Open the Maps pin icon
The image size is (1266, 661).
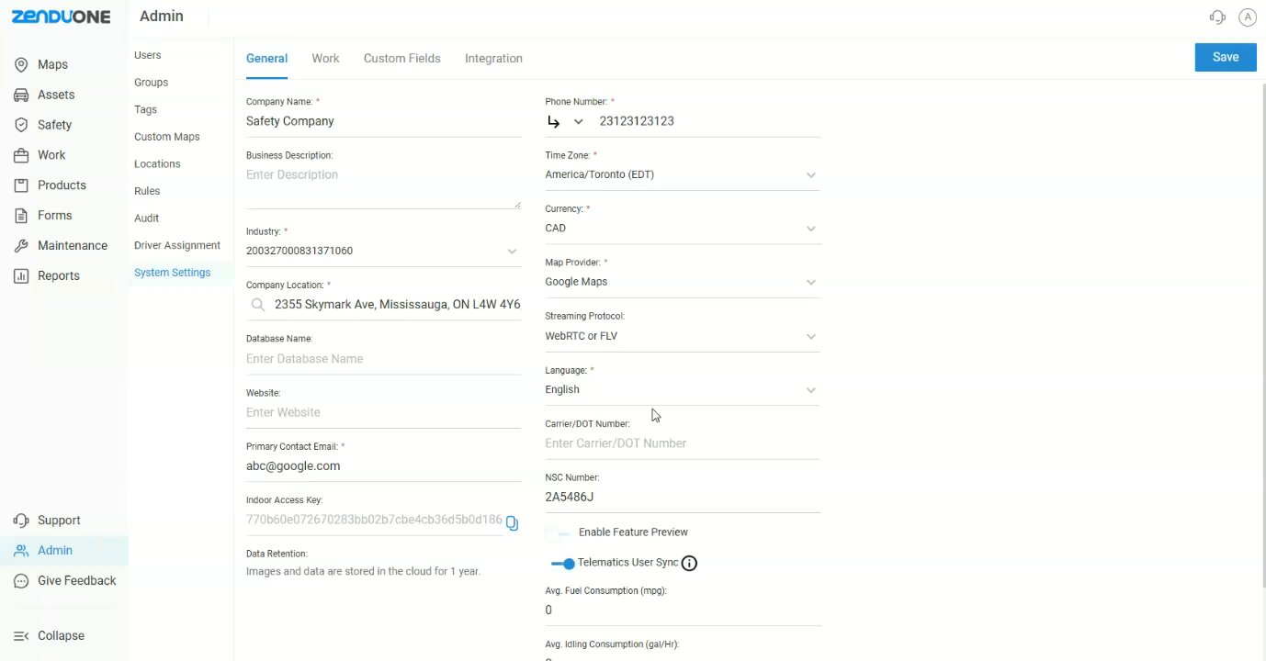click(x=21, y=65)
